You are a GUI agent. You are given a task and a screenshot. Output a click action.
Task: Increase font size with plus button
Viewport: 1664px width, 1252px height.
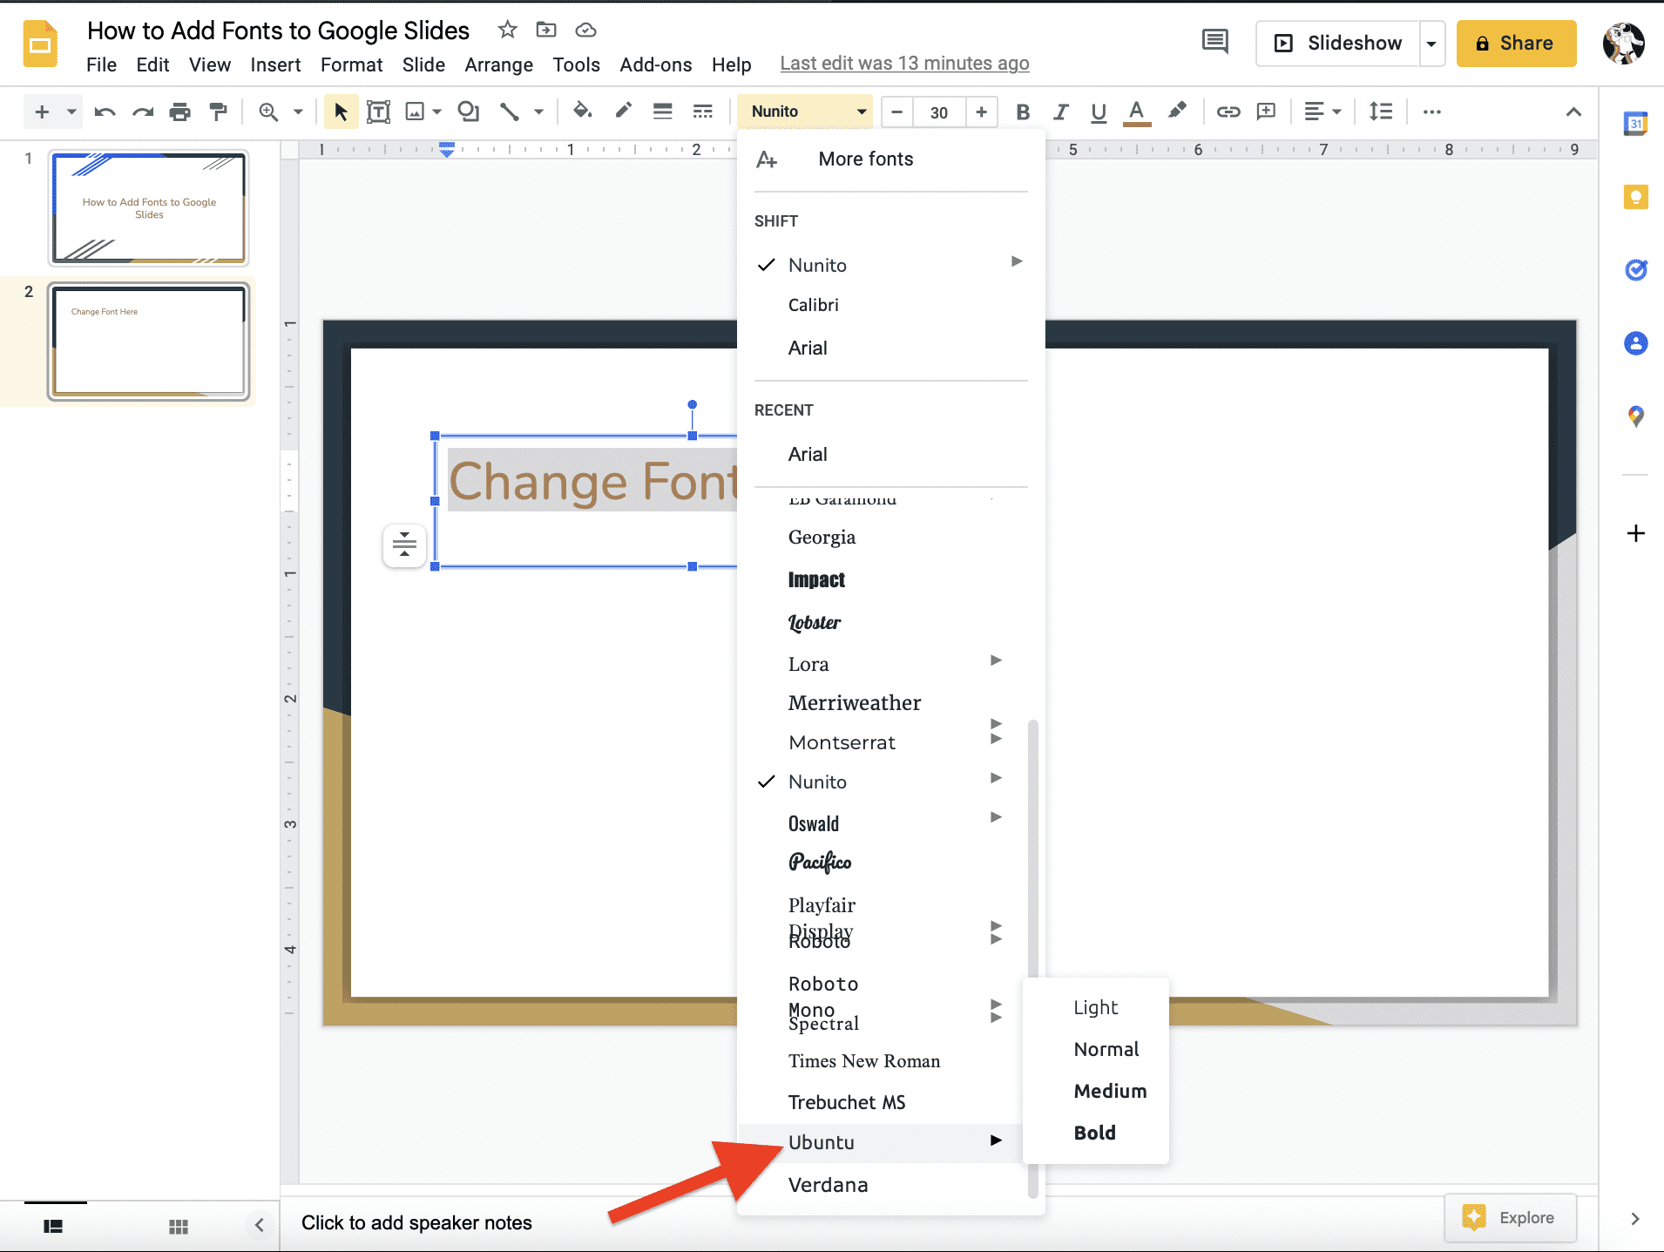tap(981, 112)
